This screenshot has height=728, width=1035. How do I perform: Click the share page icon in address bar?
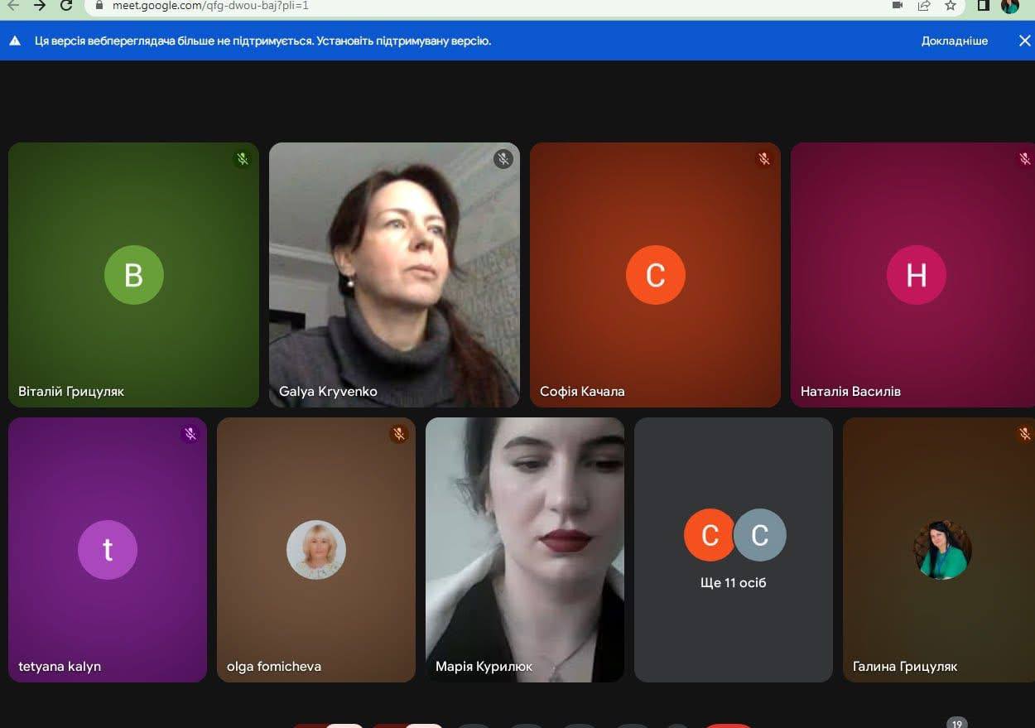[924, 6]
